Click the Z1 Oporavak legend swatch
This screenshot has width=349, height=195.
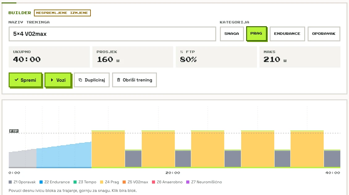point(10,182)
